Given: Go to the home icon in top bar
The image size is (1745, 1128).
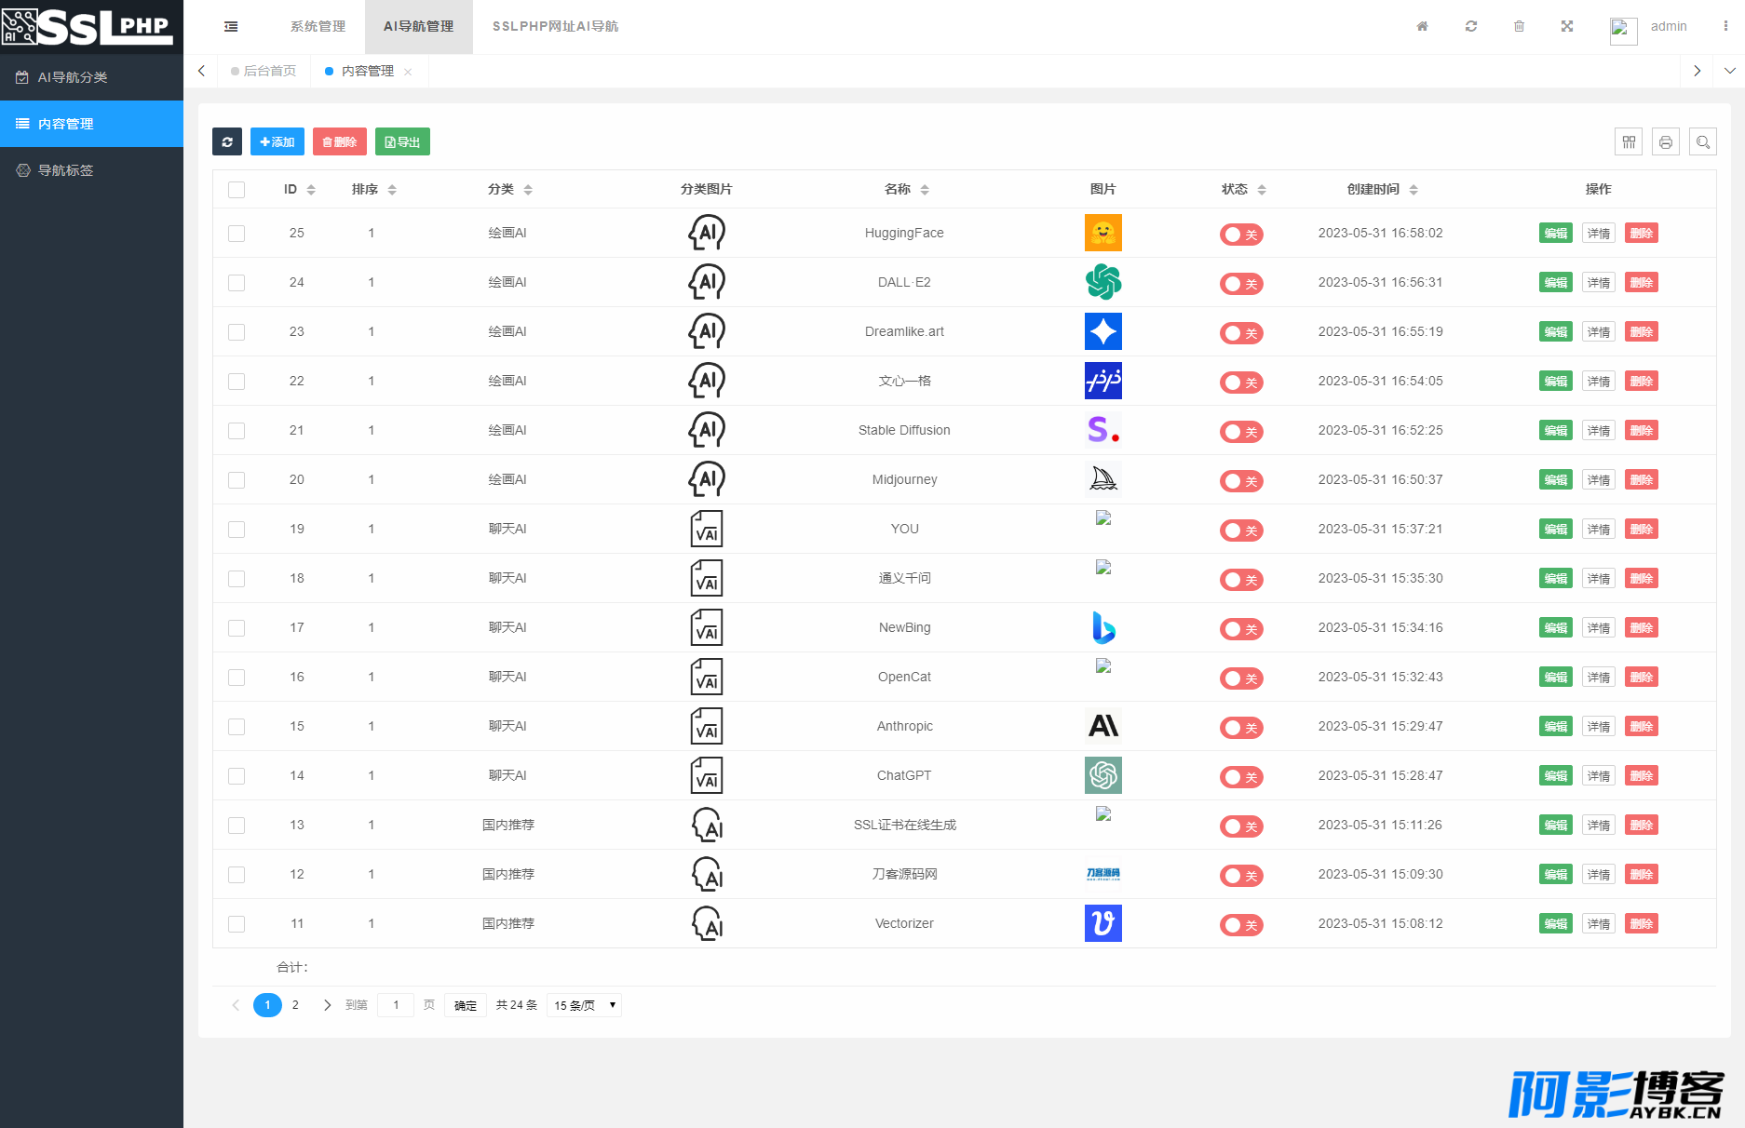Looking at the screenshot, I should (1422, 27).
